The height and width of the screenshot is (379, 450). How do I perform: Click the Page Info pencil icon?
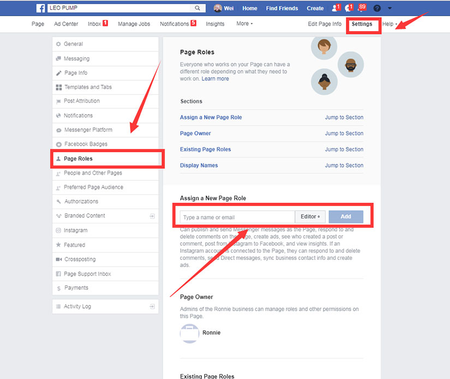click(59, 73)
